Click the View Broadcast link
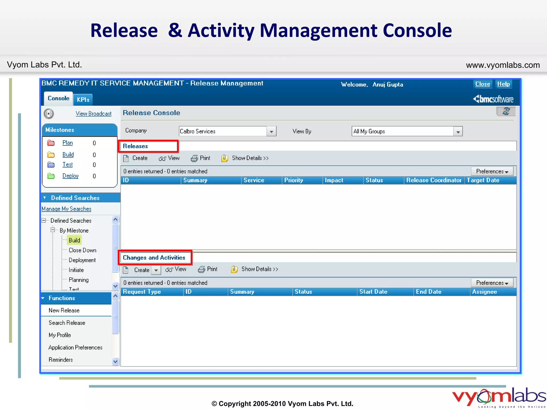This screenshot has height=410, width=547. pyautogui.click(x=93, y=114)
